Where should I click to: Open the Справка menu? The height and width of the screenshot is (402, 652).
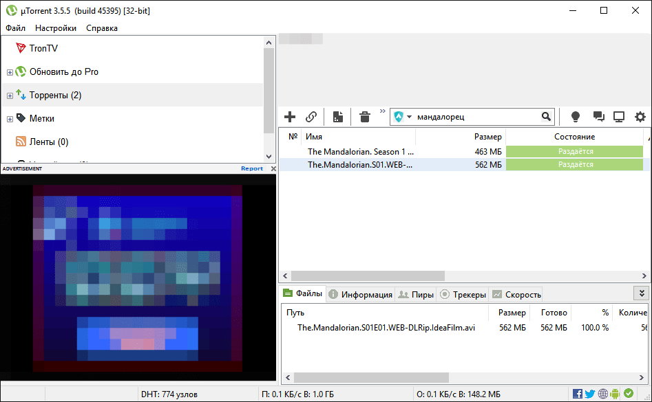pyautogui.click(x=102, y=28)
